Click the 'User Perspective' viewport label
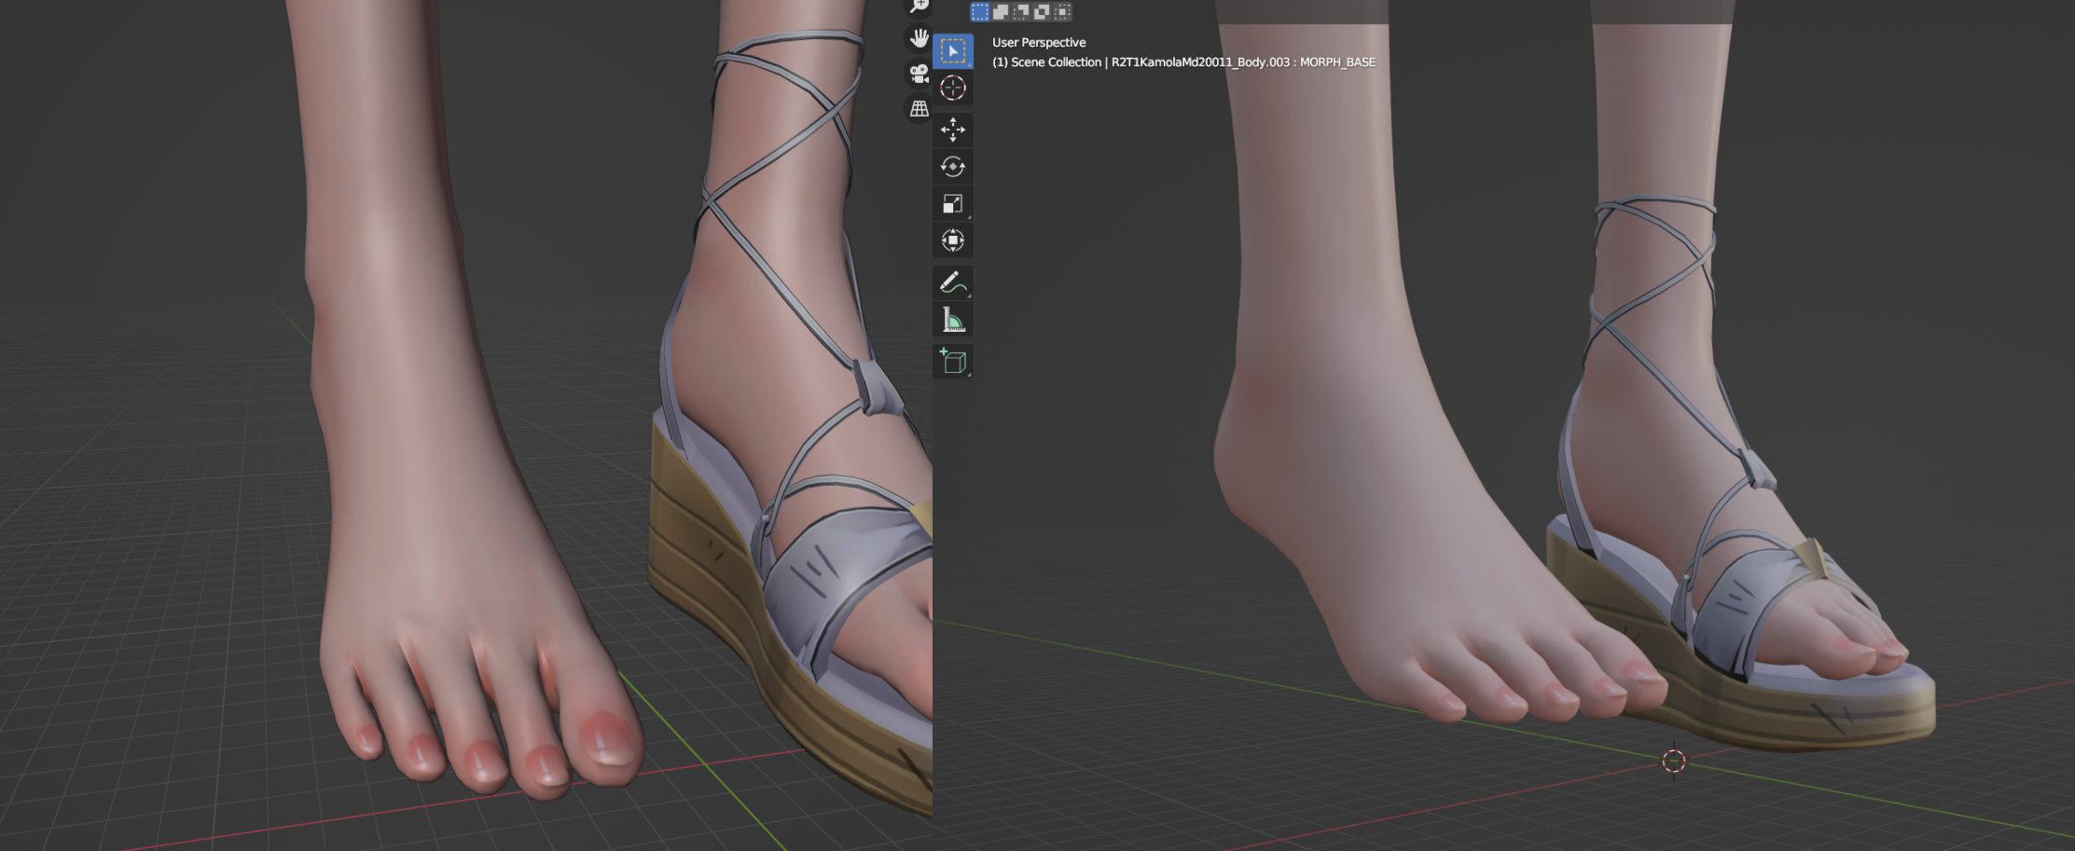Image resolution: width=2075 pixels, height=851 pixels. click(1039, 43)
